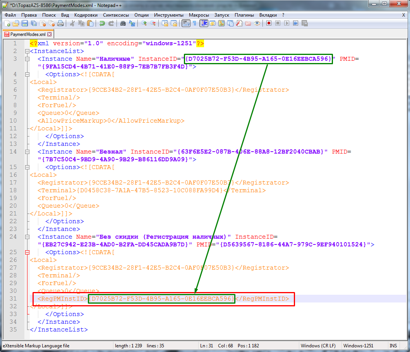Image resolution: width=410 pixels, height=352 pixels.
Task: Click the Save All toolbar icon
Action: (x=34, y=24)
